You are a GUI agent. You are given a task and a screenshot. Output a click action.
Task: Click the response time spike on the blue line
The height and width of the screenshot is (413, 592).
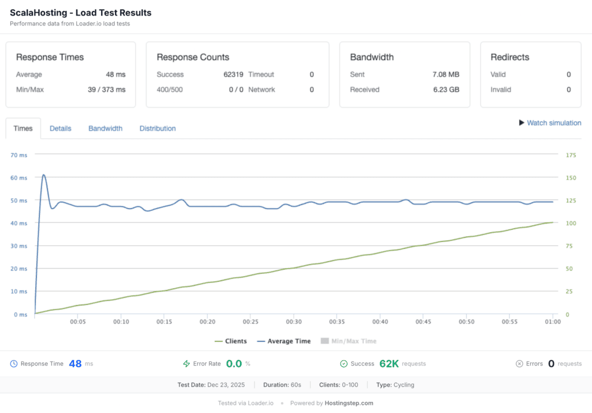point(44,175)
